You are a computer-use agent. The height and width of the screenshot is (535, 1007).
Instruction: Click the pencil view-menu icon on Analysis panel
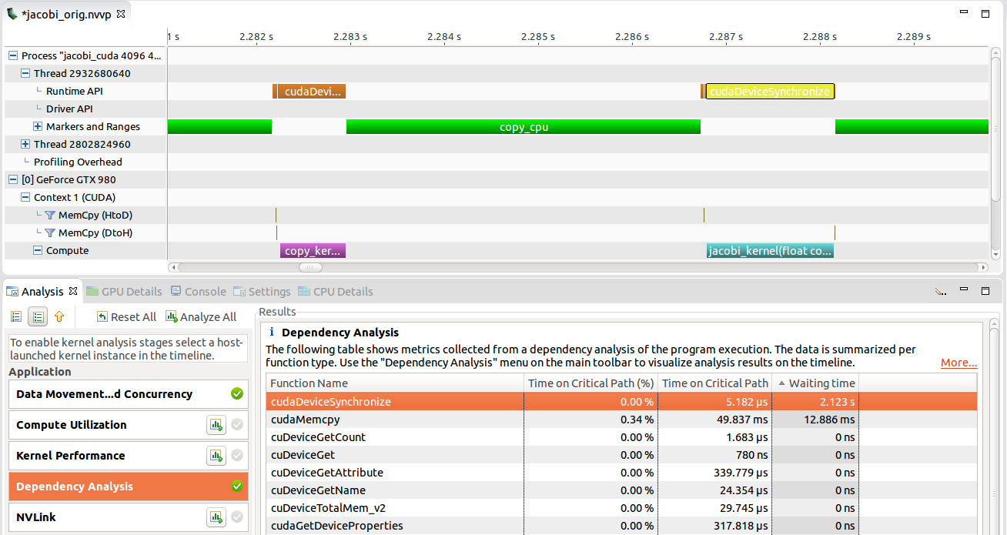pos(940,291)
